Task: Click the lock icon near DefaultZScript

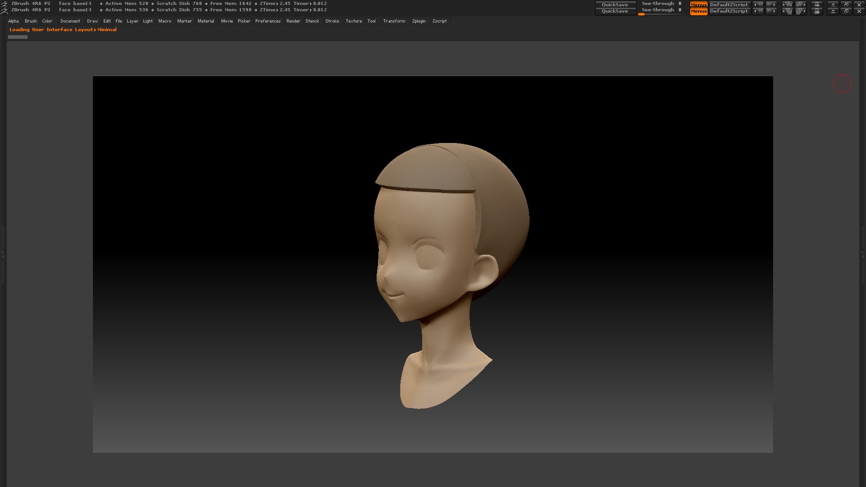Action: click(x=817, y=11)
